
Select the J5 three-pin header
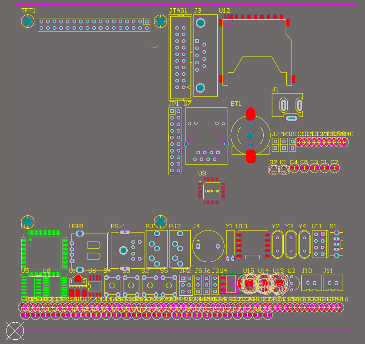tap(198, 285)
